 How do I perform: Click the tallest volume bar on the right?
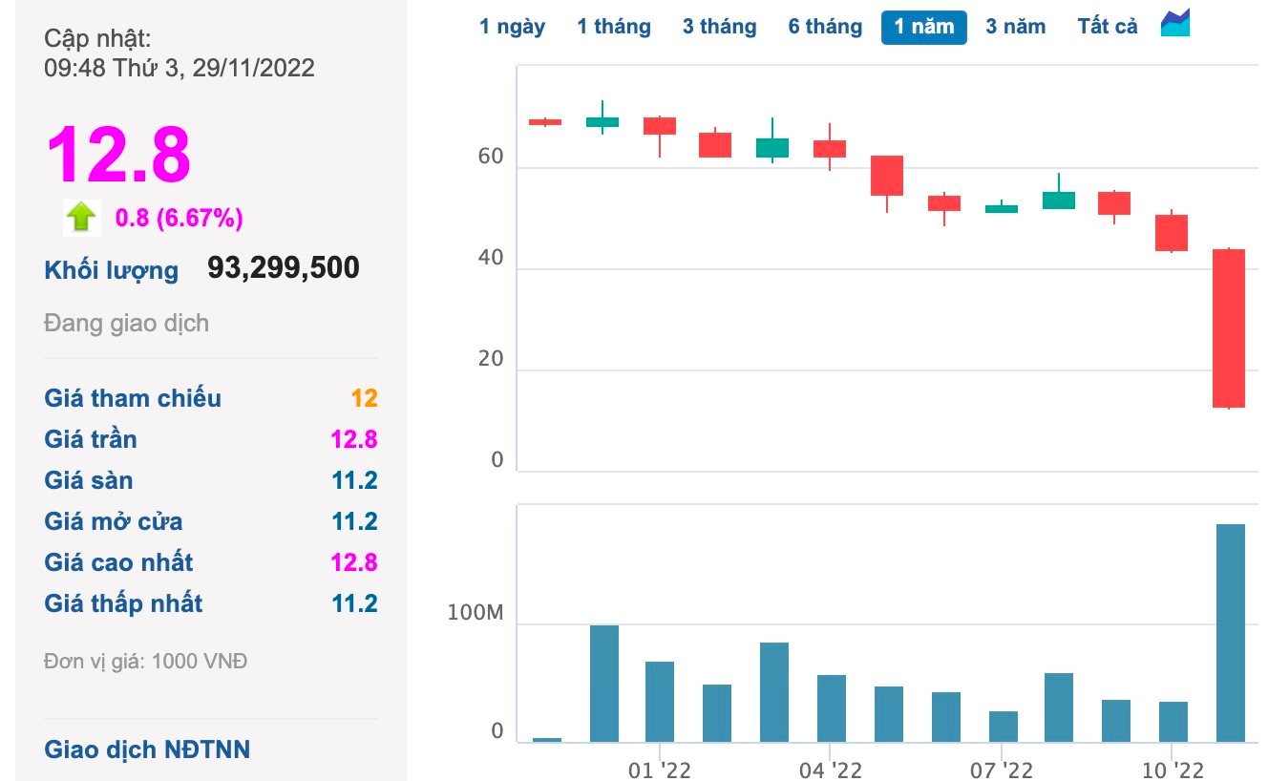click(1230, 633)
